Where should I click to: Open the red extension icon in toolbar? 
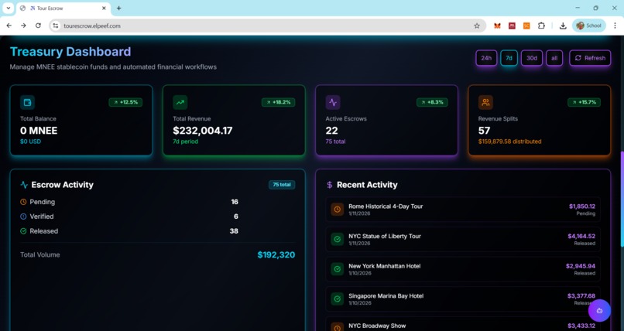click(512, 26)
